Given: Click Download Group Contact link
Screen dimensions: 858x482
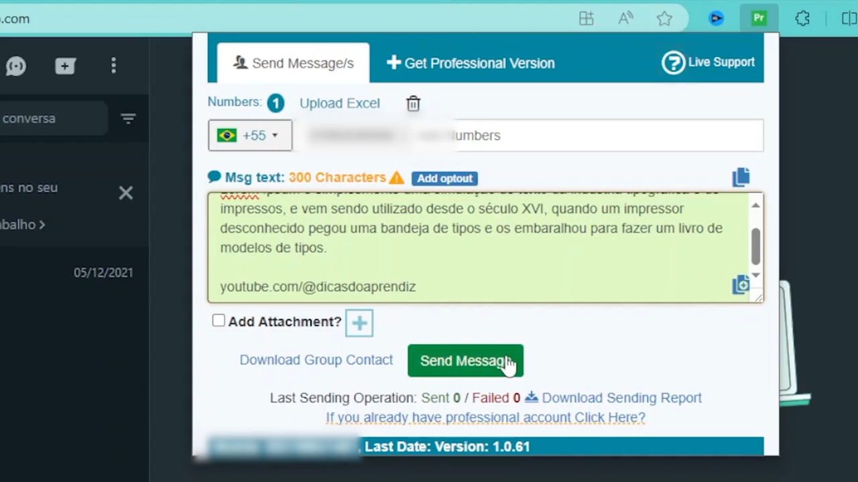Looking at the screenshot, I should tap(316, 360).
